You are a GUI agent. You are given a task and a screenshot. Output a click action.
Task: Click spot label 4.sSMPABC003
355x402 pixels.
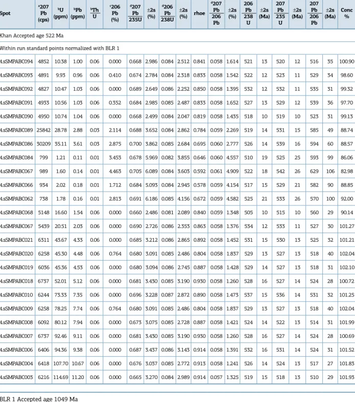16,378
